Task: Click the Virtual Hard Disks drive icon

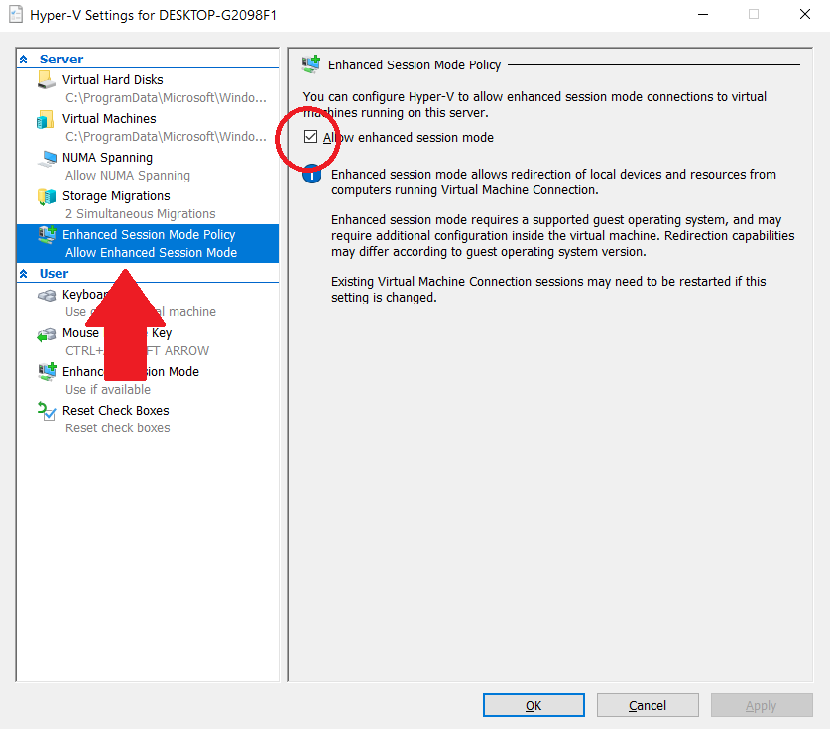Action: [47, 80]
